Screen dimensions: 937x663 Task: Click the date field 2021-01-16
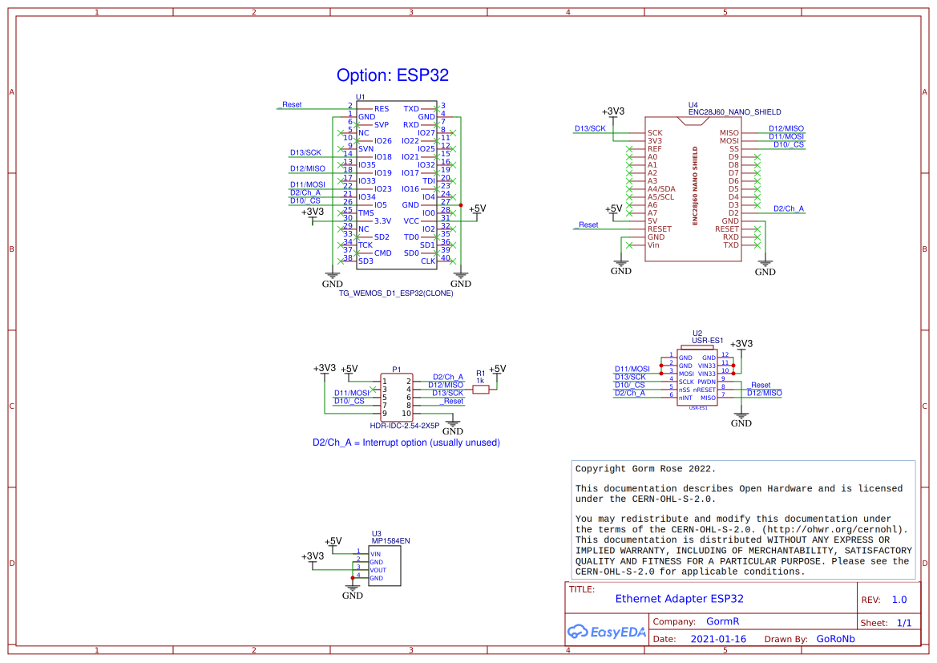[x=717, y=639]
